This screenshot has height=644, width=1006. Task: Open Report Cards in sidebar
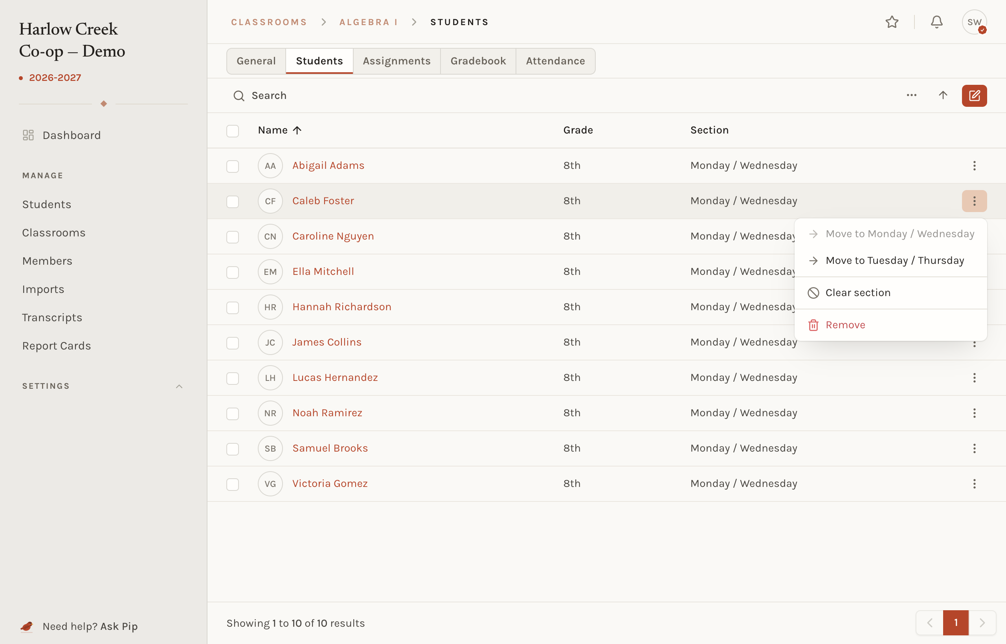[57, 346]
